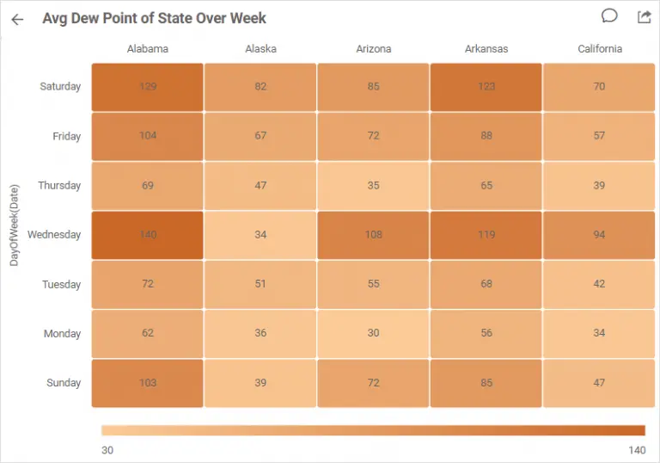
Task: Select the Alaska Saturday cell showing 82
Action: click(260, 87)
